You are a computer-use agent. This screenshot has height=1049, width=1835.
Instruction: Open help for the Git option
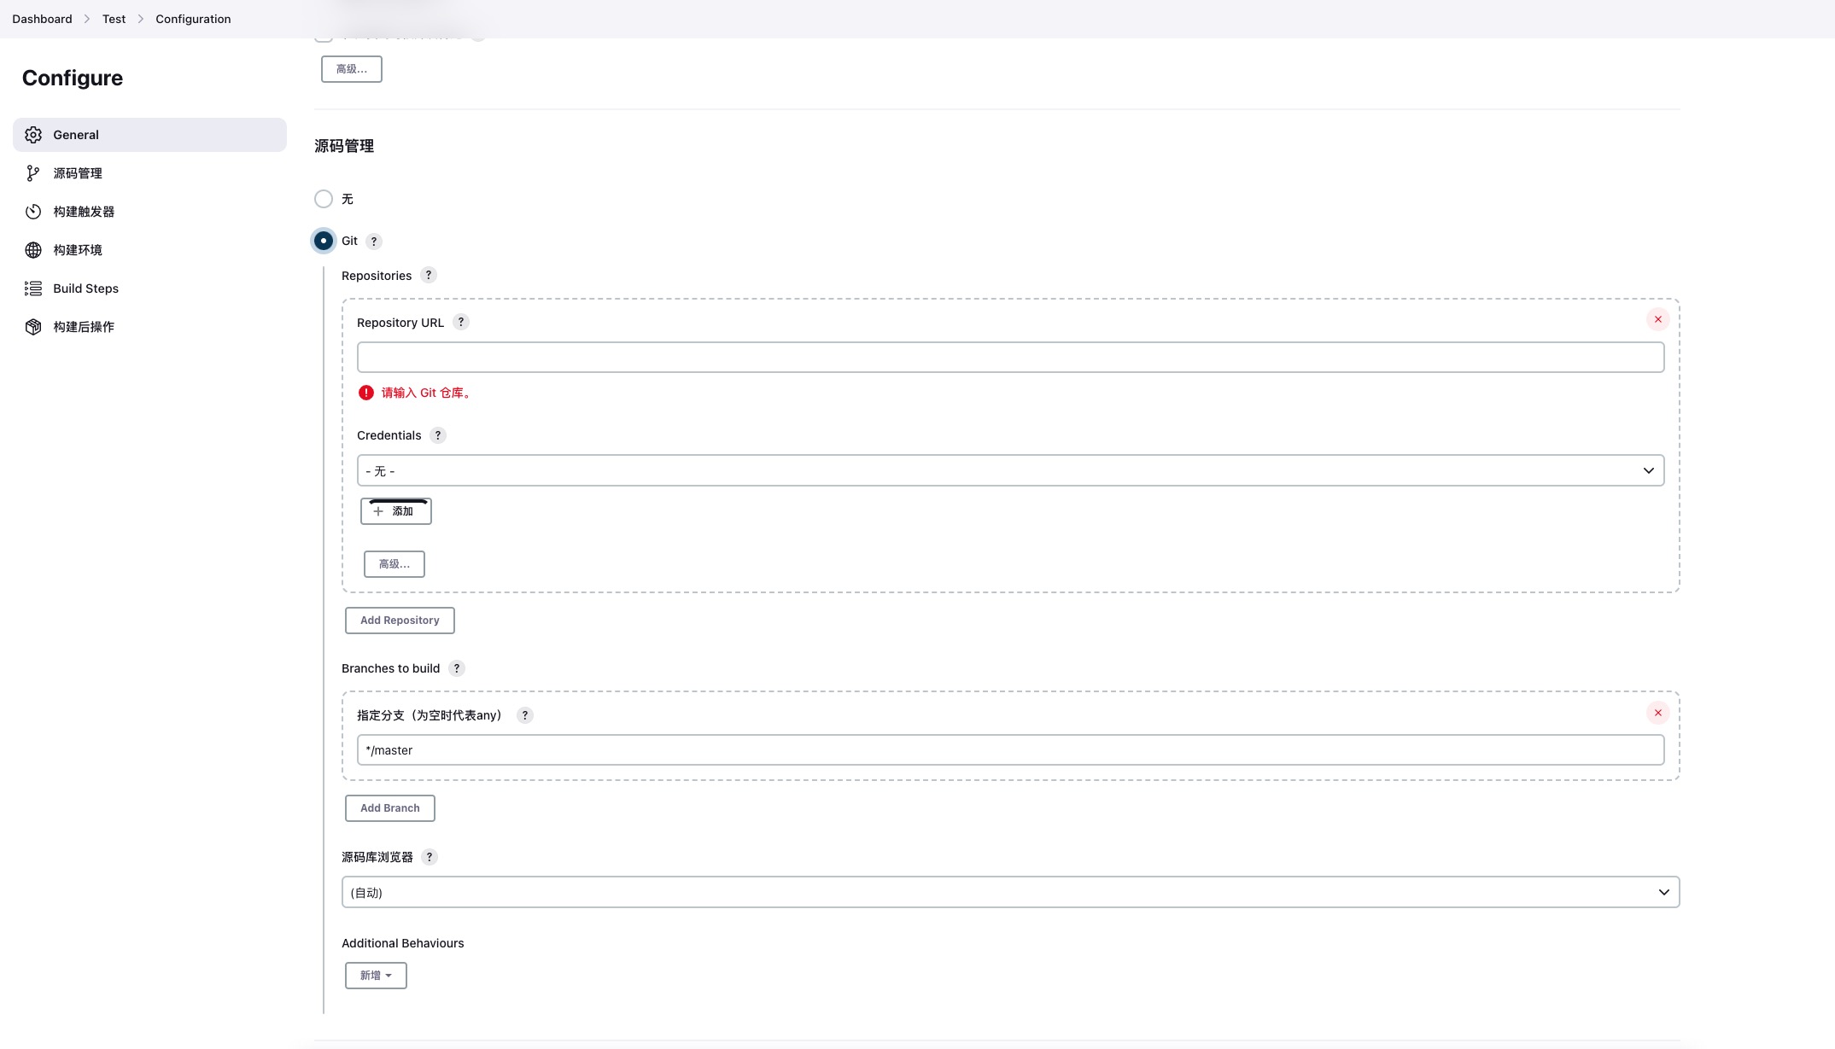tap(373, 242)
